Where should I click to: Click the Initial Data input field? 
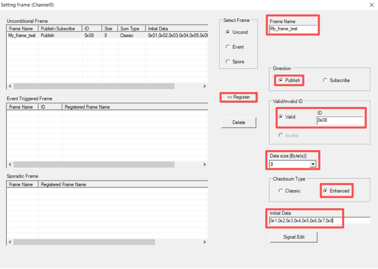click(x=319, y=221)
